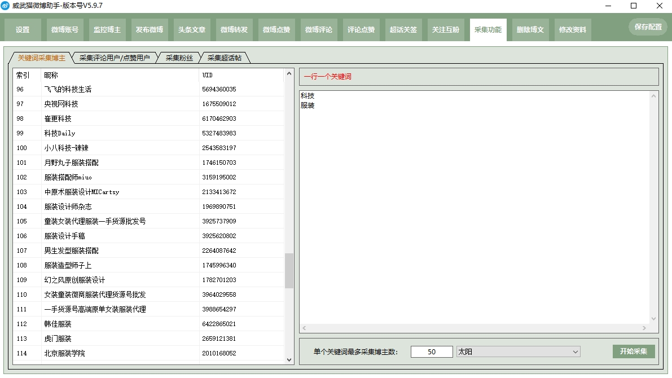This screenshot has height=378, width=672.
Task: Select row 央视网科技 in the list
Action: (x=62, y=104)
